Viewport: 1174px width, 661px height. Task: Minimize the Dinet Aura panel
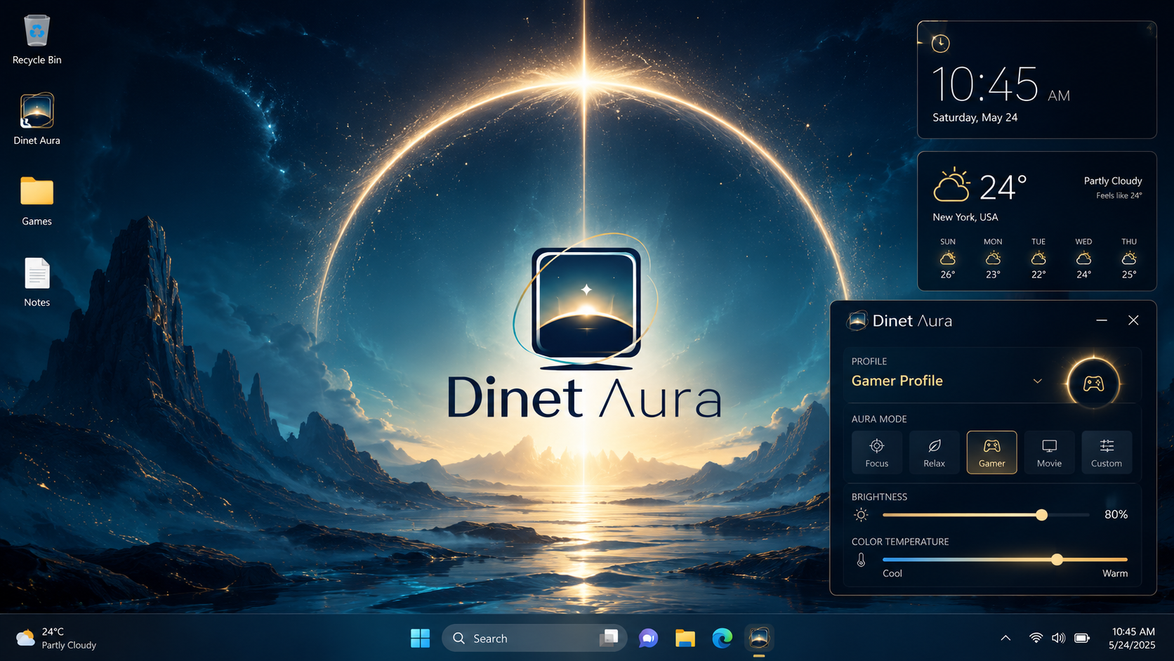[1102, 320]
